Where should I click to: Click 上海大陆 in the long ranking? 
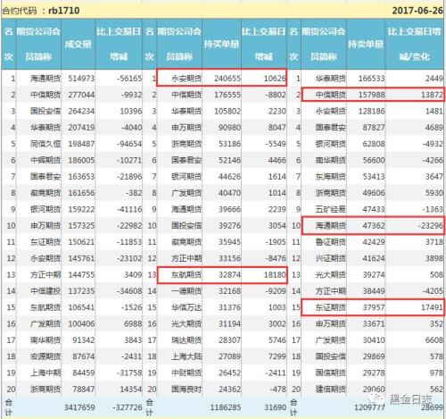click(x=186, y=356)
